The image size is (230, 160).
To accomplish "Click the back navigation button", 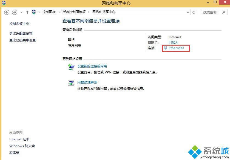I will (x=7, y=12).
